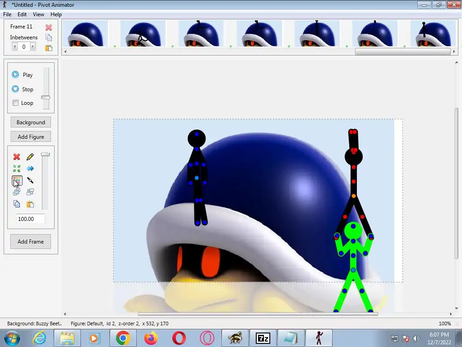Decrease the Inbetweens value

click(x=15, y=47)
